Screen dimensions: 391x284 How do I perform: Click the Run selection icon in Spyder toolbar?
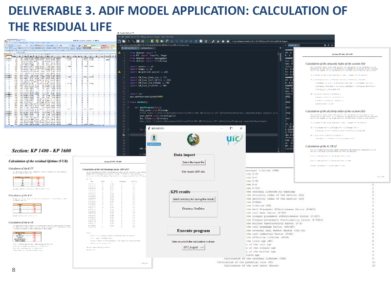pos(162,41)
